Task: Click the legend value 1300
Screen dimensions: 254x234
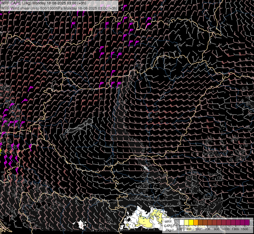Action: click(235, 229)
